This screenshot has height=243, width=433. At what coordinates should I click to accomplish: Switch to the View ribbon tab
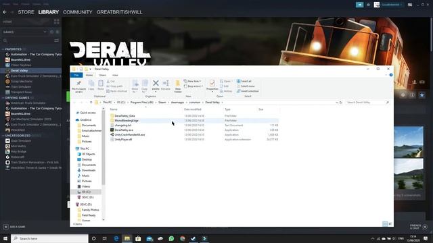click(x=115, y=75)
